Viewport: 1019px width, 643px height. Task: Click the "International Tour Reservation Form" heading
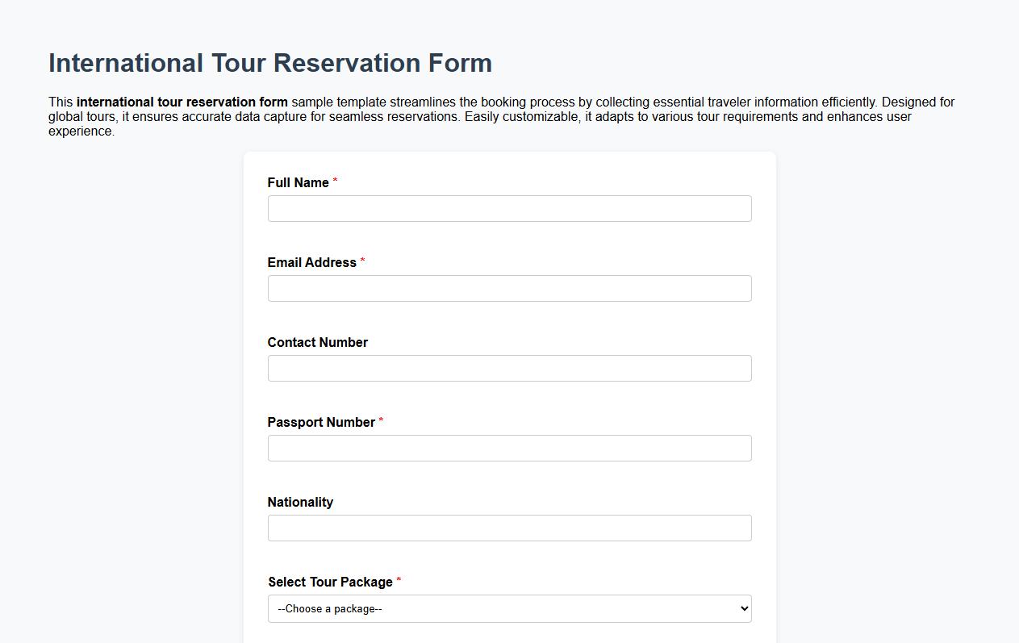pyautogui.click(x=270, y=62)
